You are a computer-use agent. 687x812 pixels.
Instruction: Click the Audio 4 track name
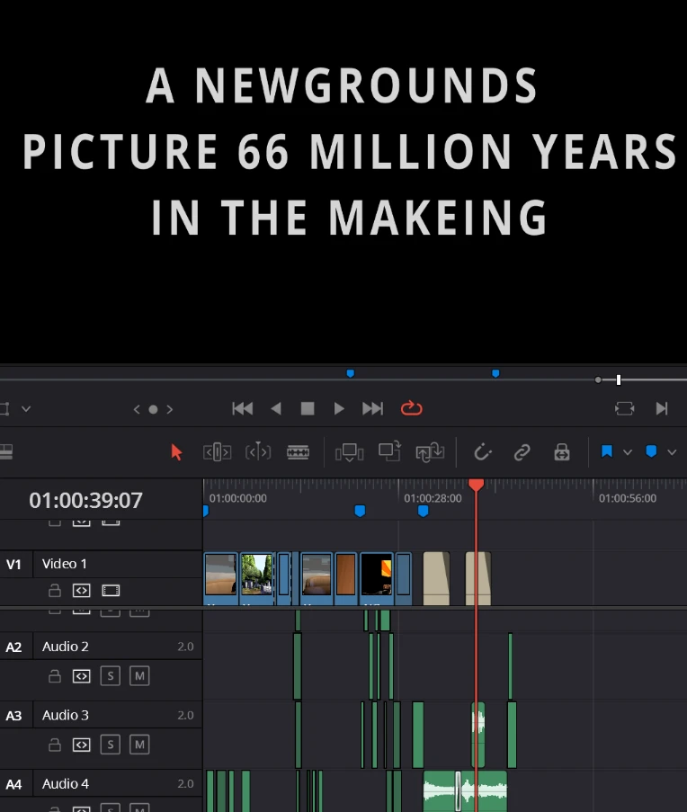click(66, 783)
